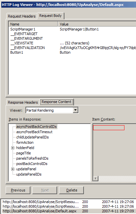Select panelsToRefreshIDs tree item
The width and height of the screenshot is (136, 214).
(32, 159)
